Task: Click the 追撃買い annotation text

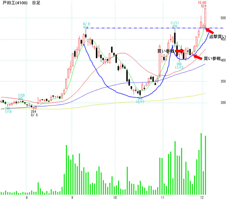Action: pos(217,37)
